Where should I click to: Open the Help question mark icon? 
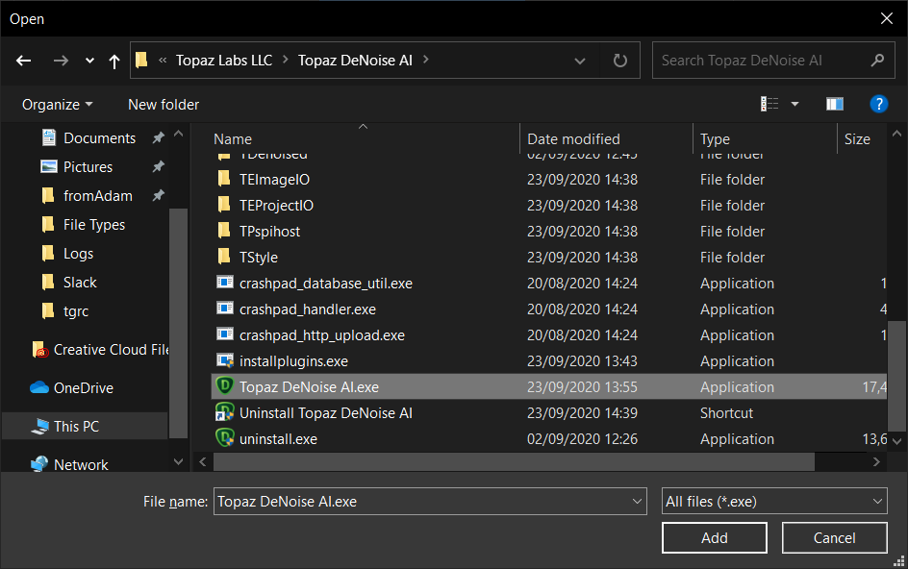click(877, 104)
